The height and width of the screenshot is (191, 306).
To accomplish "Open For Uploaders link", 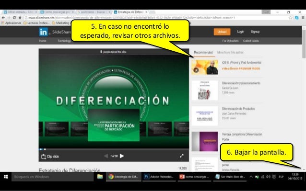I will pos(230,41).
